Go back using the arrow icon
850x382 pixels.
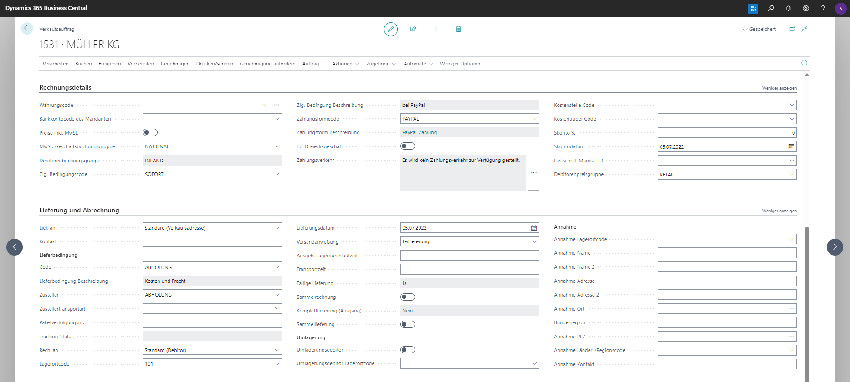27,29
